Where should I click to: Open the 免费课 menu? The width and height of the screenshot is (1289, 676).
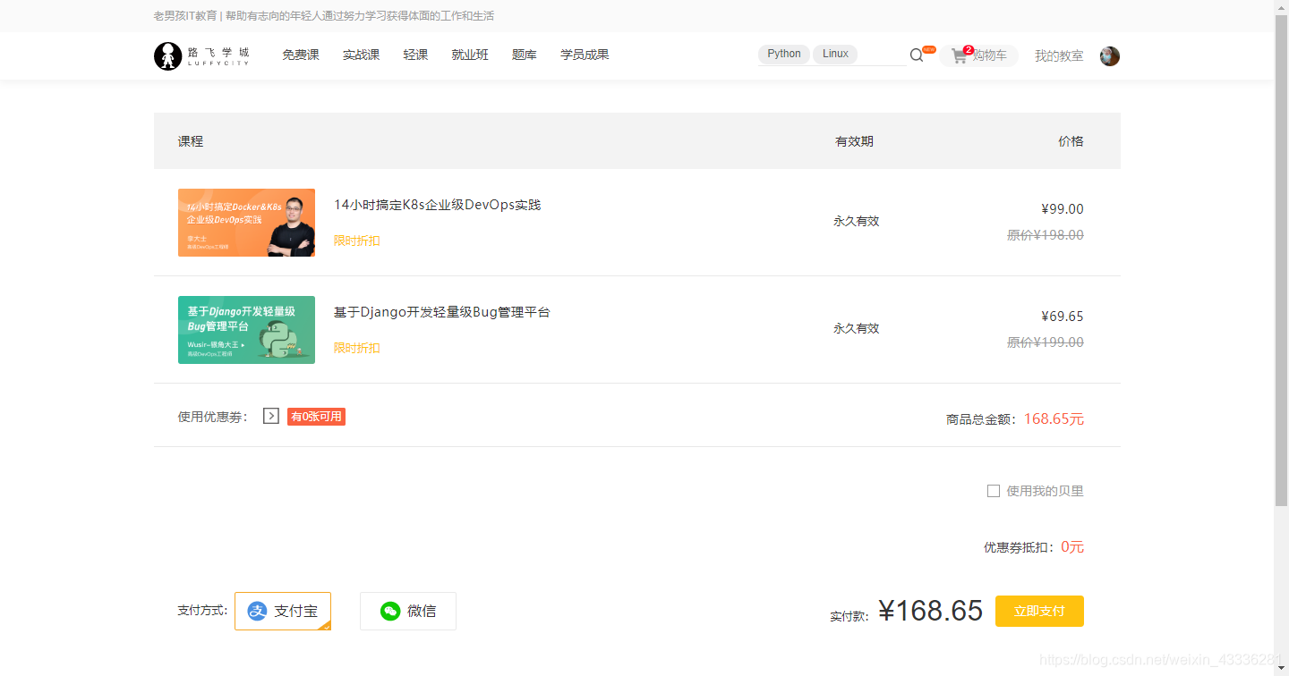301,55
